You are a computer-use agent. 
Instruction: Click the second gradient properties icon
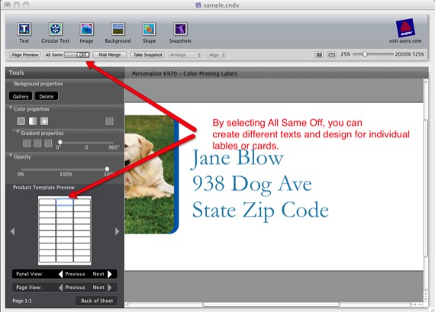coord(37,143)
